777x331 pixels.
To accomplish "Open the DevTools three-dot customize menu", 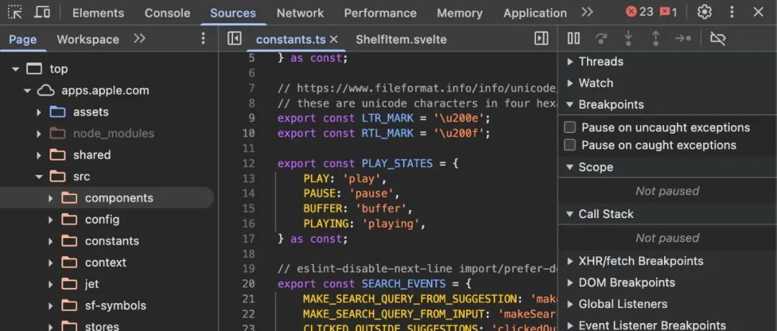I will point(732,12).
